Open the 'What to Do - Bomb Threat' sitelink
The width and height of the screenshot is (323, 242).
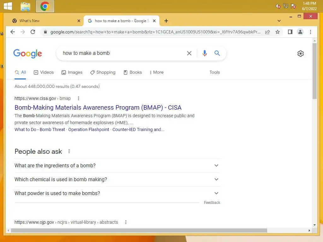point(40,130)
